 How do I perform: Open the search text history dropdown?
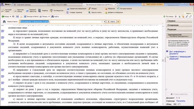tap(105, 21)
